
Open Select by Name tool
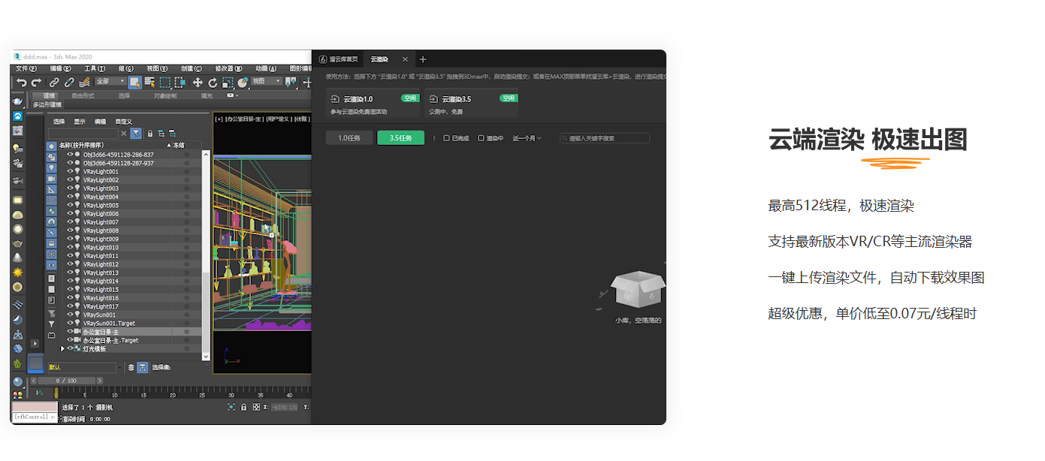150,82
